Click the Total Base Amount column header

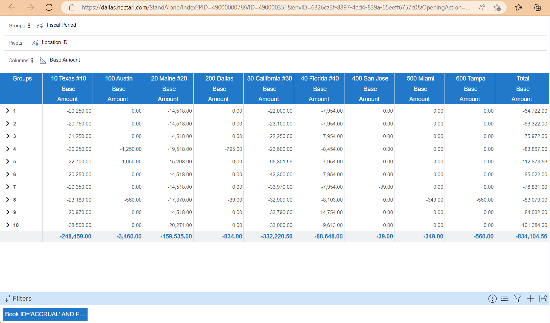[522, 88]
